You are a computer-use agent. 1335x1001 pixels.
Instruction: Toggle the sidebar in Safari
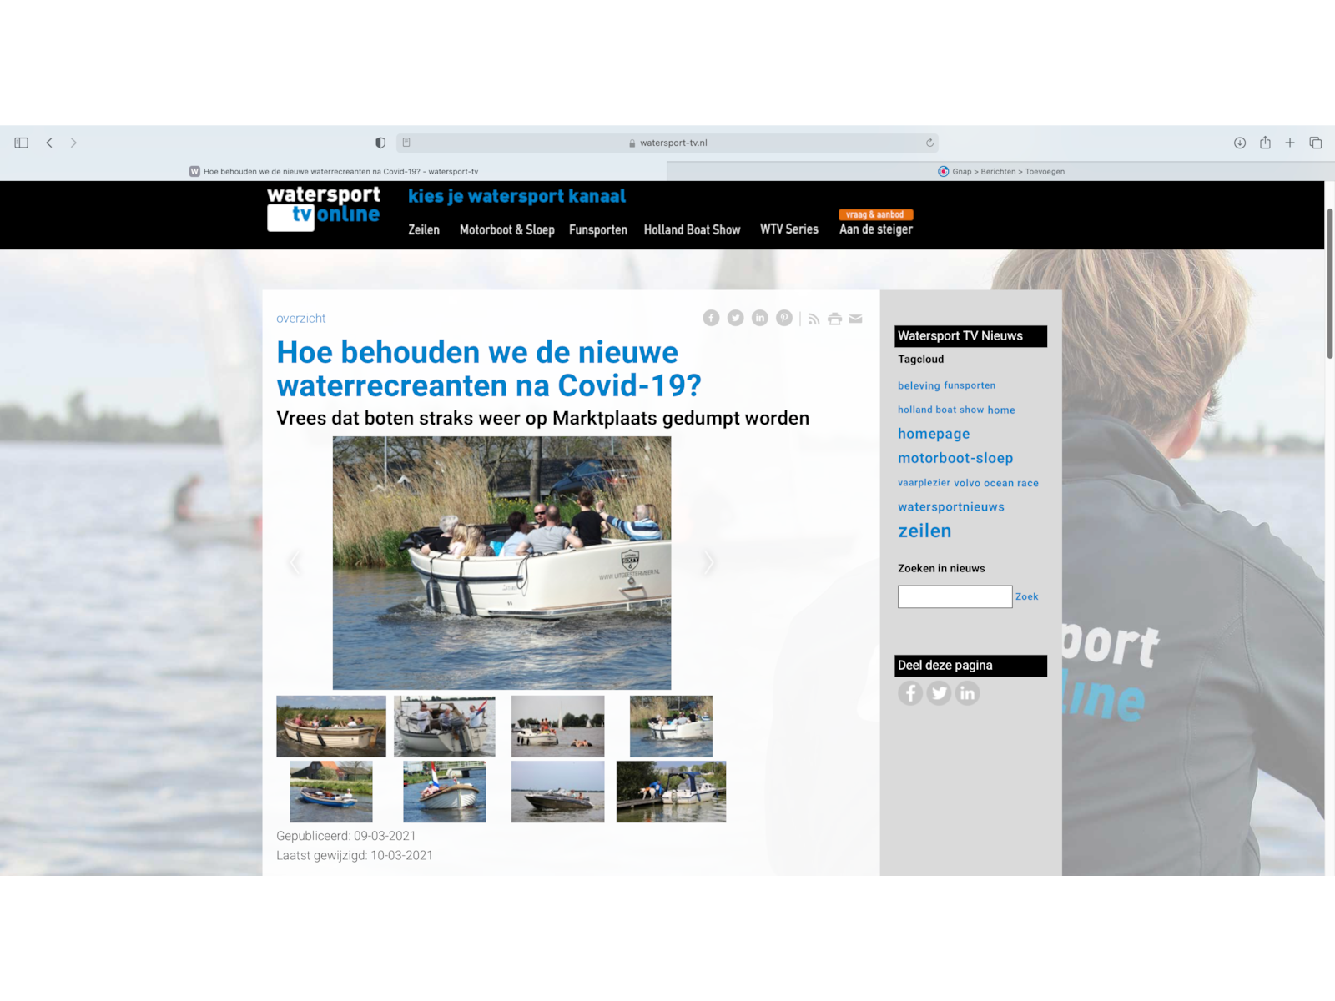pyautogui.click(x=20, y=143)
